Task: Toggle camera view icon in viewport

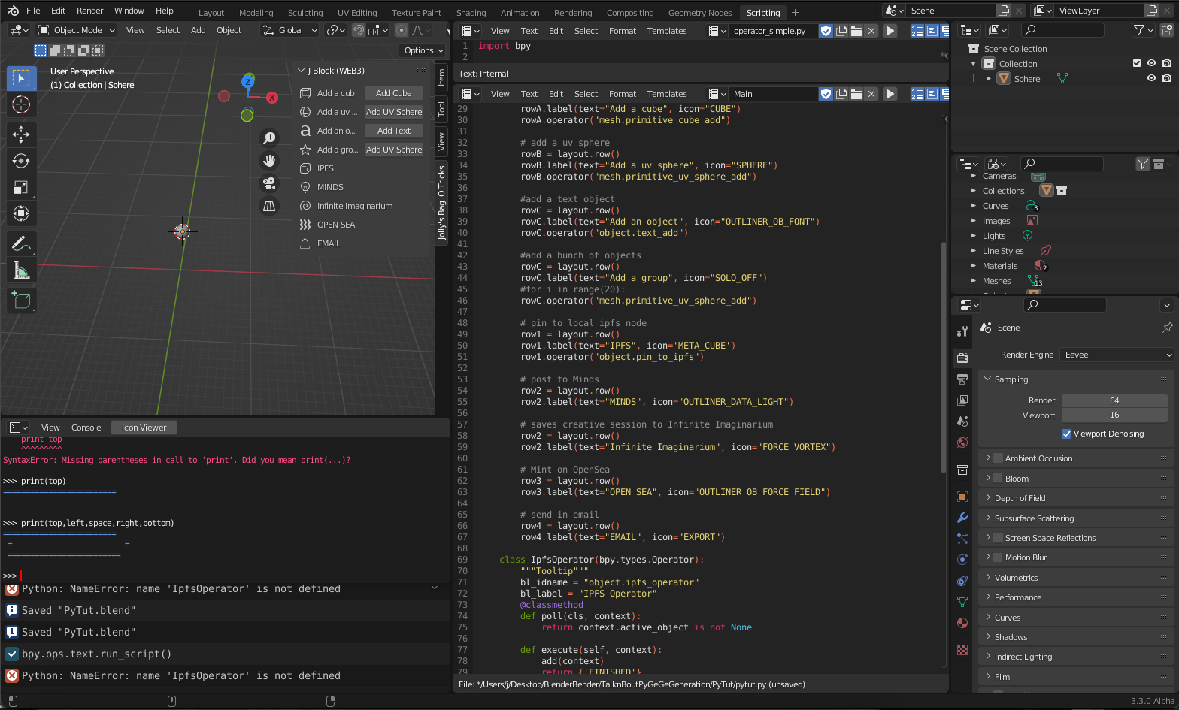Action: click(x=269, y=183)
